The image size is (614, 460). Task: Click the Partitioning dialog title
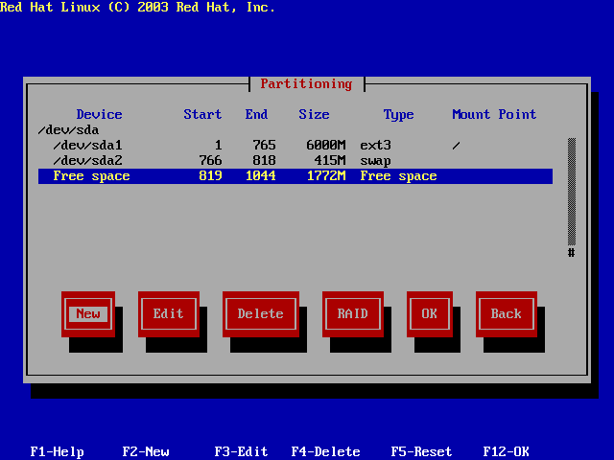[307, 84]
